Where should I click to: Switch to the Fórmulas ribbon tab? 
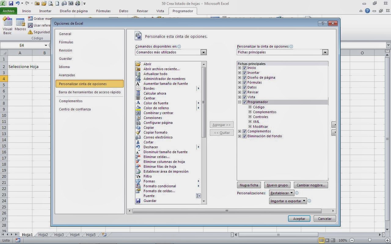click(x=103, y=11)
